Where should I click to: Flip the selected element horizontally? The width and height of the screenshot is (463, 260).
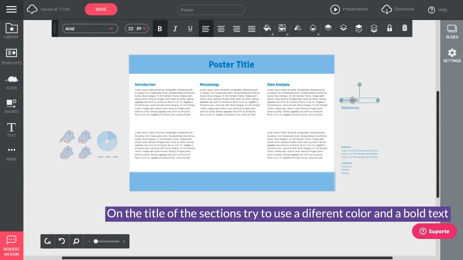pos(298,28)
